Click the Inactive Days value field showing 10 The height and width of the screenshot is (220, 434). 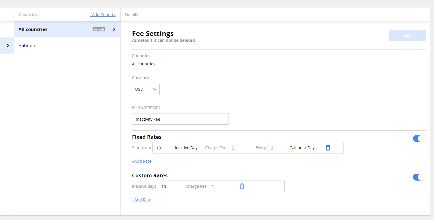(162, 148)
